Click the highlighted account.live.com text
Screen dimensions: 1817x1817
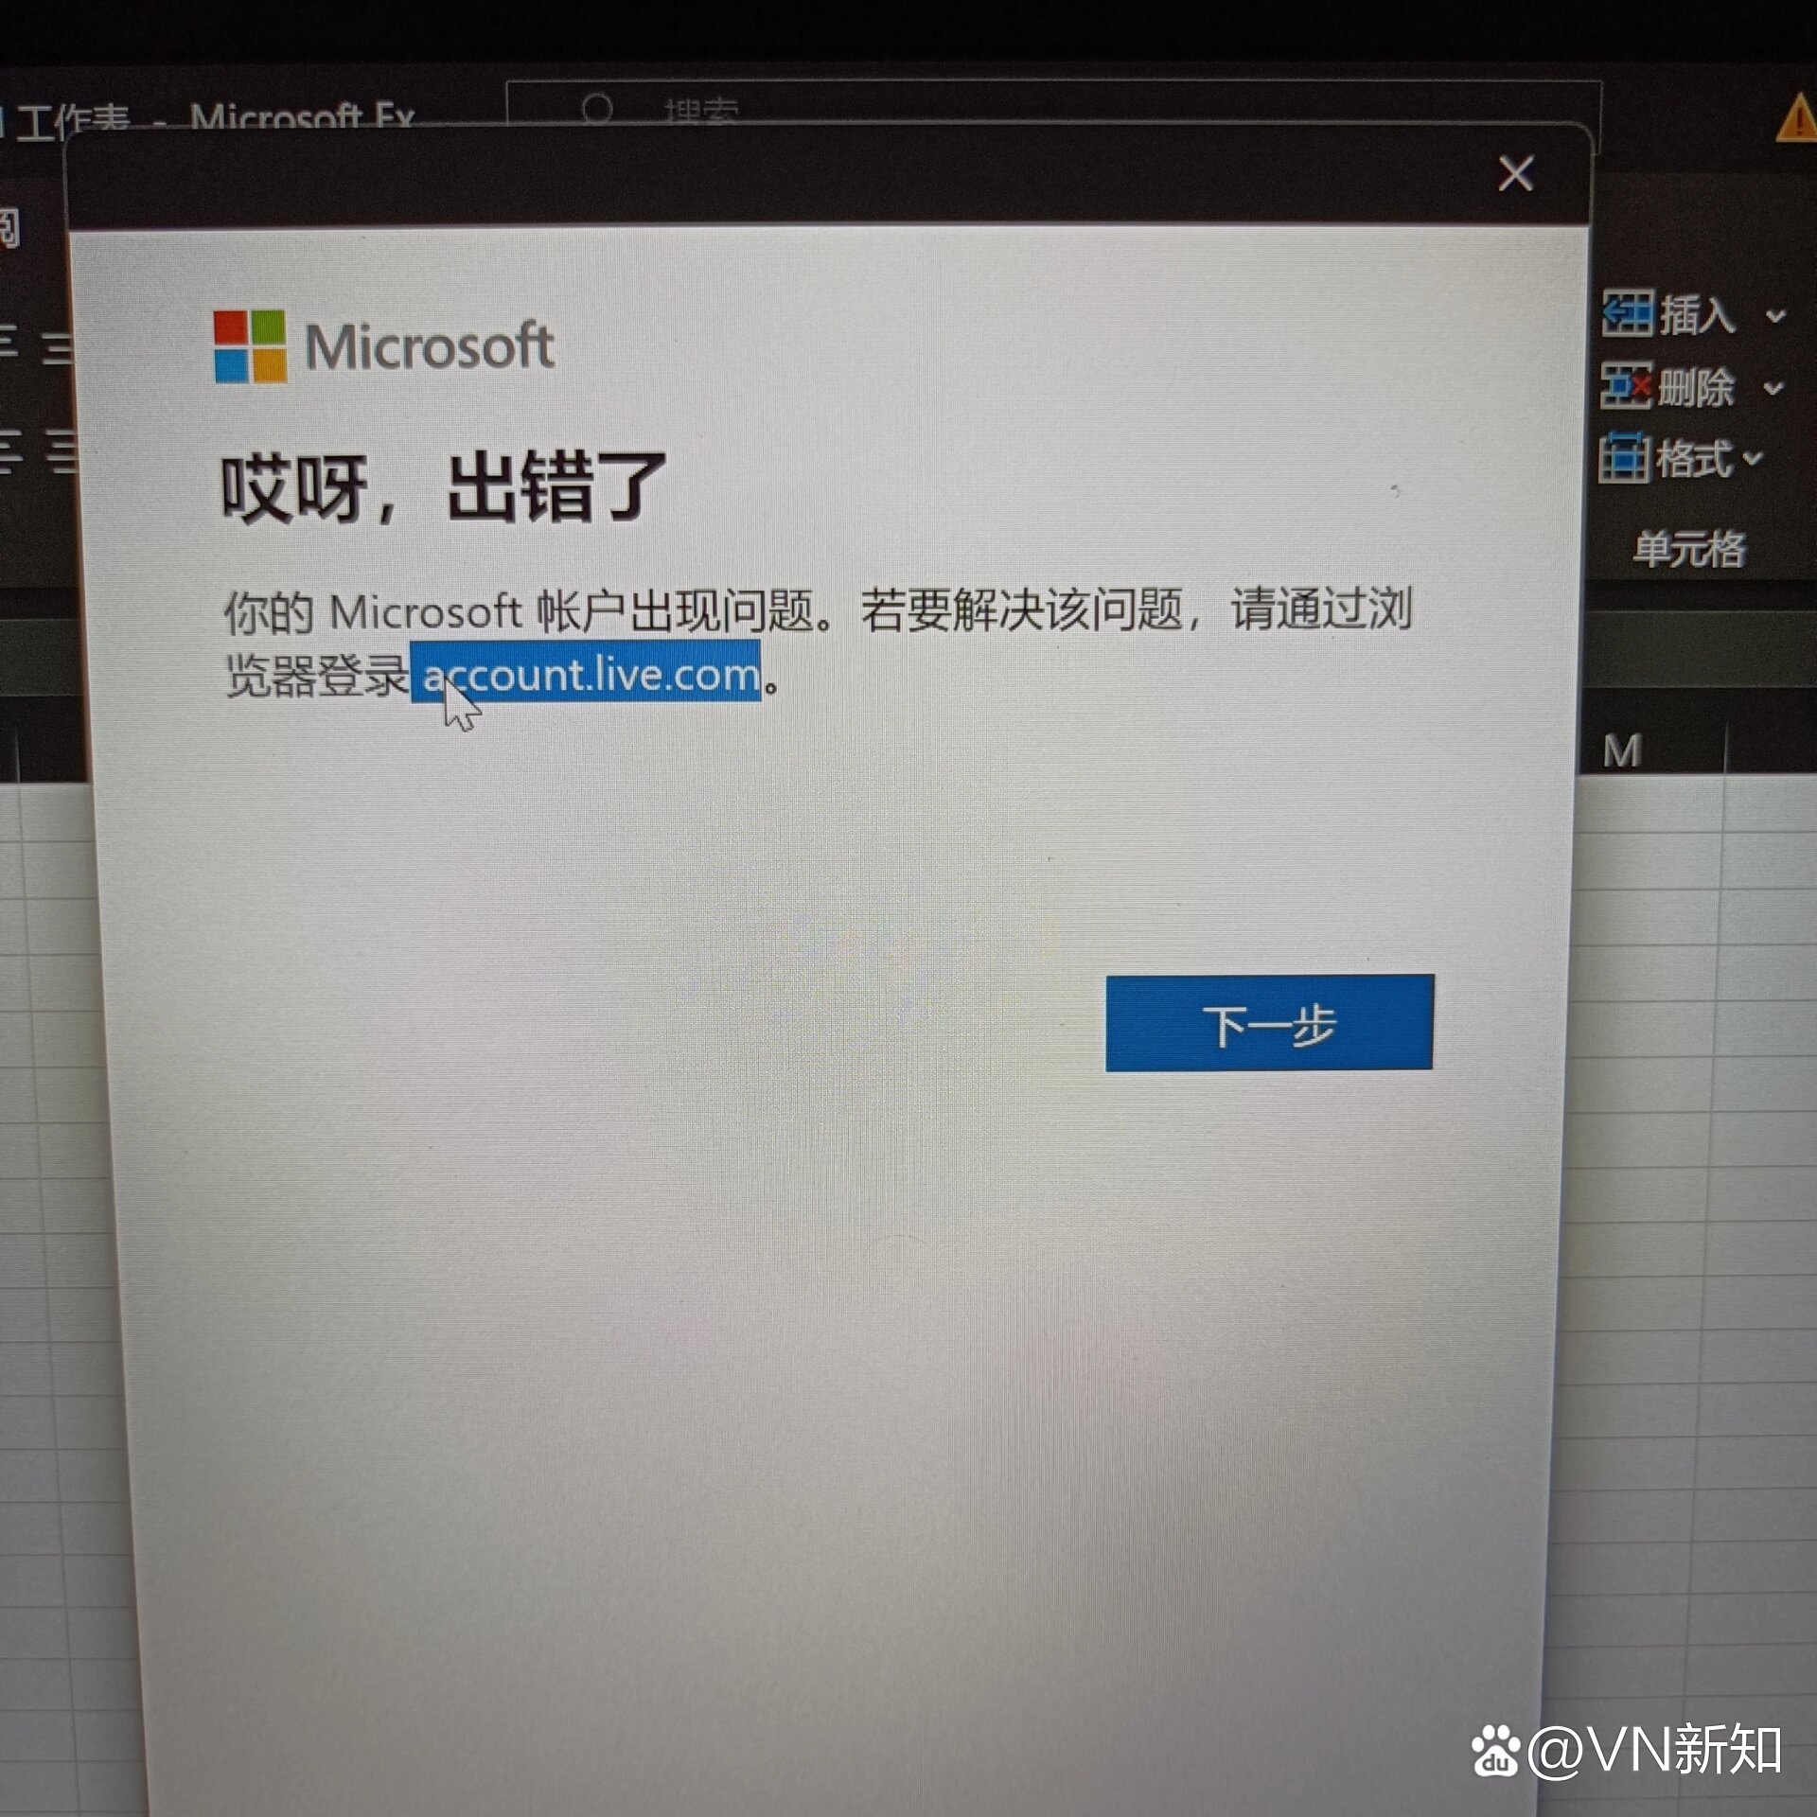point(586,673)
